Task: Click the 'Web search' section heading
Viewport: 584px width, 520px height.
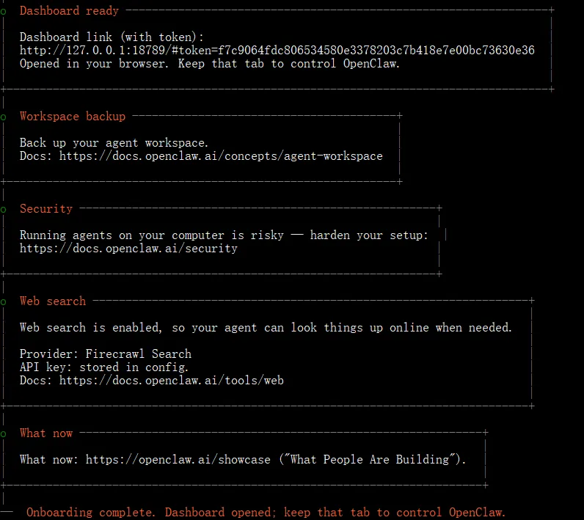Action: (53, 301)
